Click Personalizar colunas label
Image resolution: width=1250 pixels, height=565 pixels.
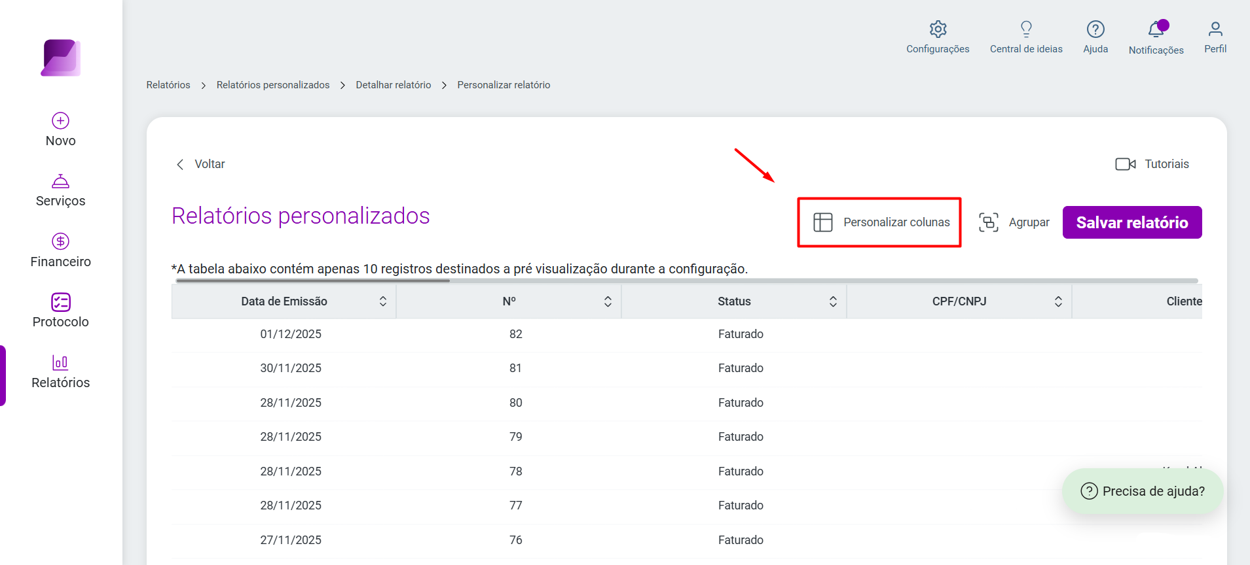click(x=896, y=222)
